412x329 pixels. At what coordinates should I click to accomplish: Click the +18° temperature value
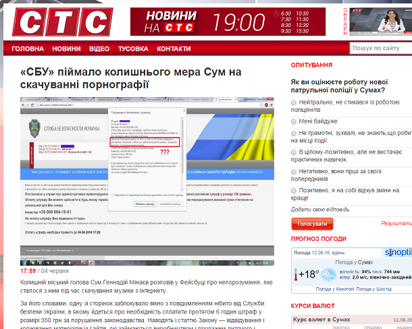pos(309,274)
